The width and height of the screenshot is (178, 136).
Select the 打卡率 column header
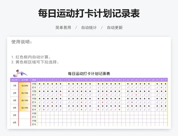tap(25, 80)
